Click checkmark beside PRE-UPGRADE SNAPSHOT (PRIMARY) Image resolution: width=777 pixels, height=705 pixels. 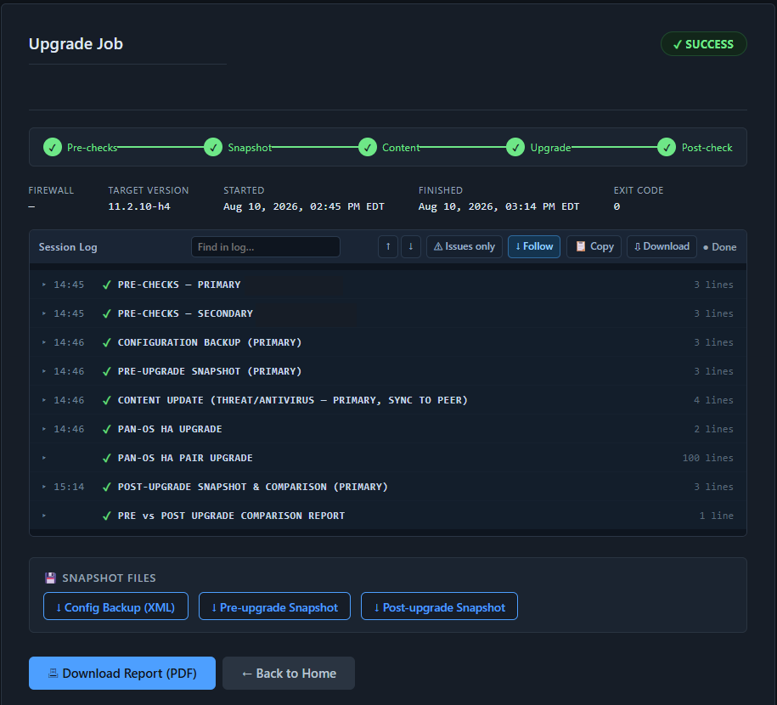click(x=106, y=371)
